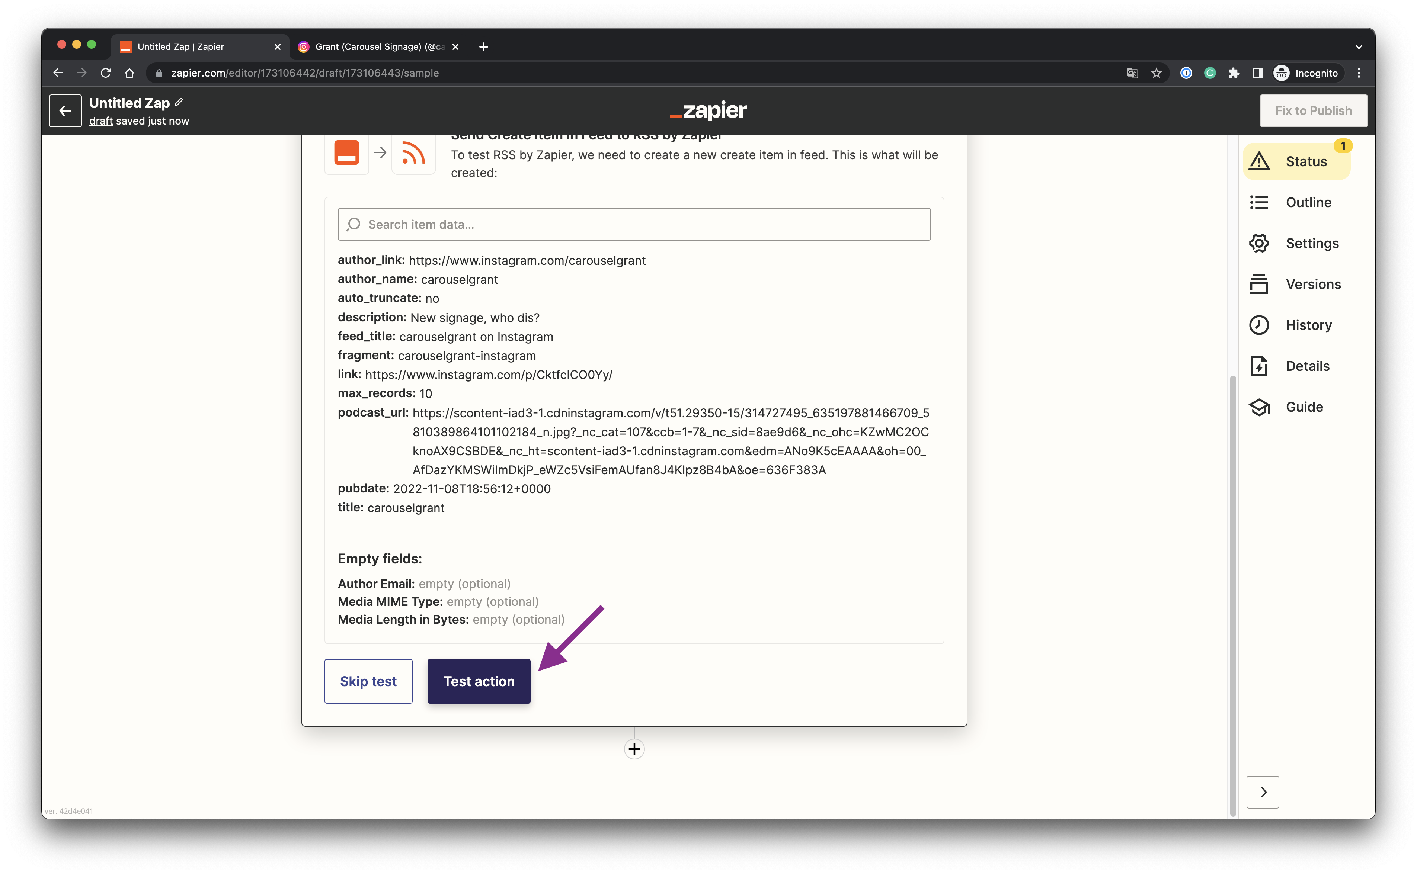The width and height of the screenshot is (1417, 874).
Task: Click the max_records value 10
Action: pyautogui.click(x=426, y=393)
